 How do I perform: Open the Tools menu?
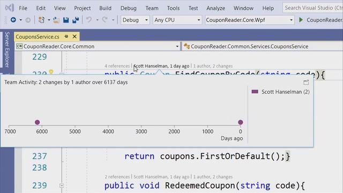(x=173, y=8)
